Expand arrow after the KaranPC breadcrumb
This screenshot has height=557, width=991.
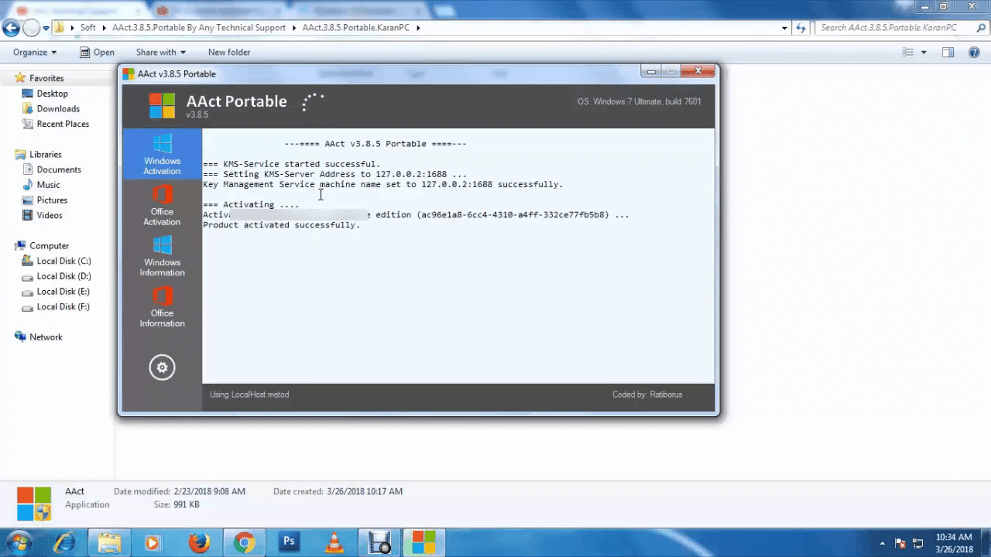pyautogui.click(x=419, y=28)
